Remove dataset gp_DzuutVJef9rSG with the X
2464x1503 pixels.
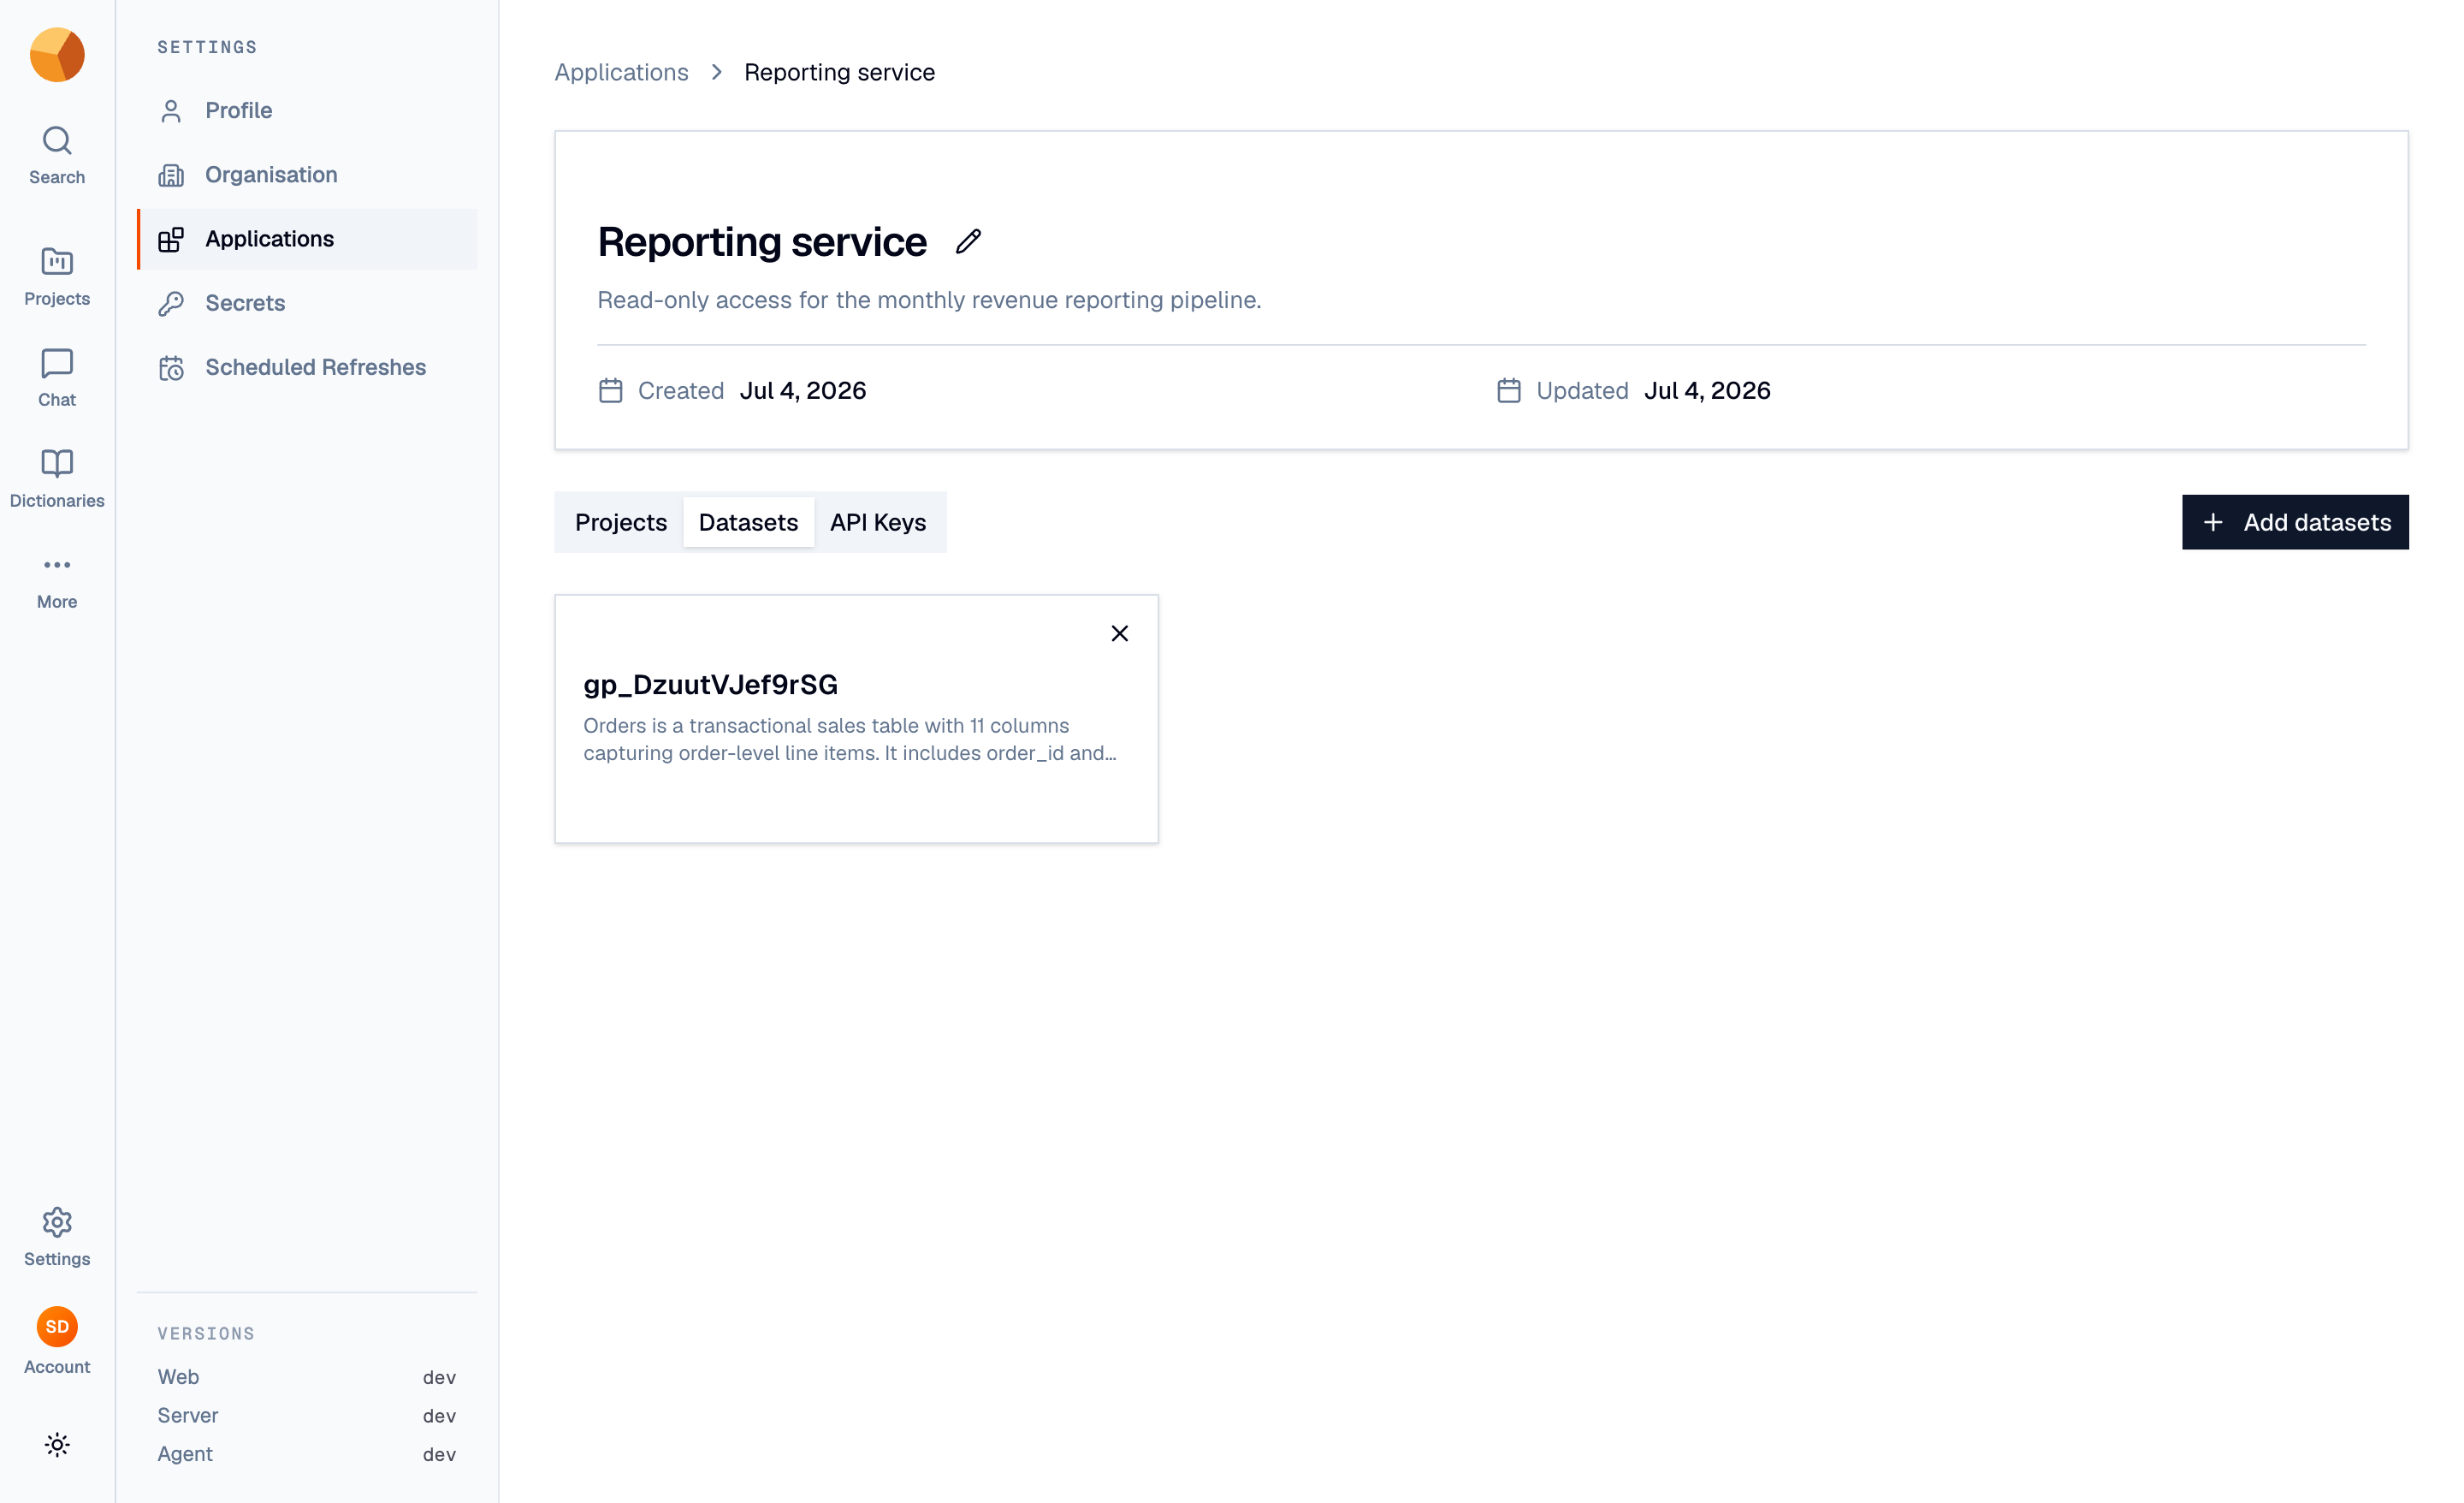pyautogui.click(x=1119, y=633)
